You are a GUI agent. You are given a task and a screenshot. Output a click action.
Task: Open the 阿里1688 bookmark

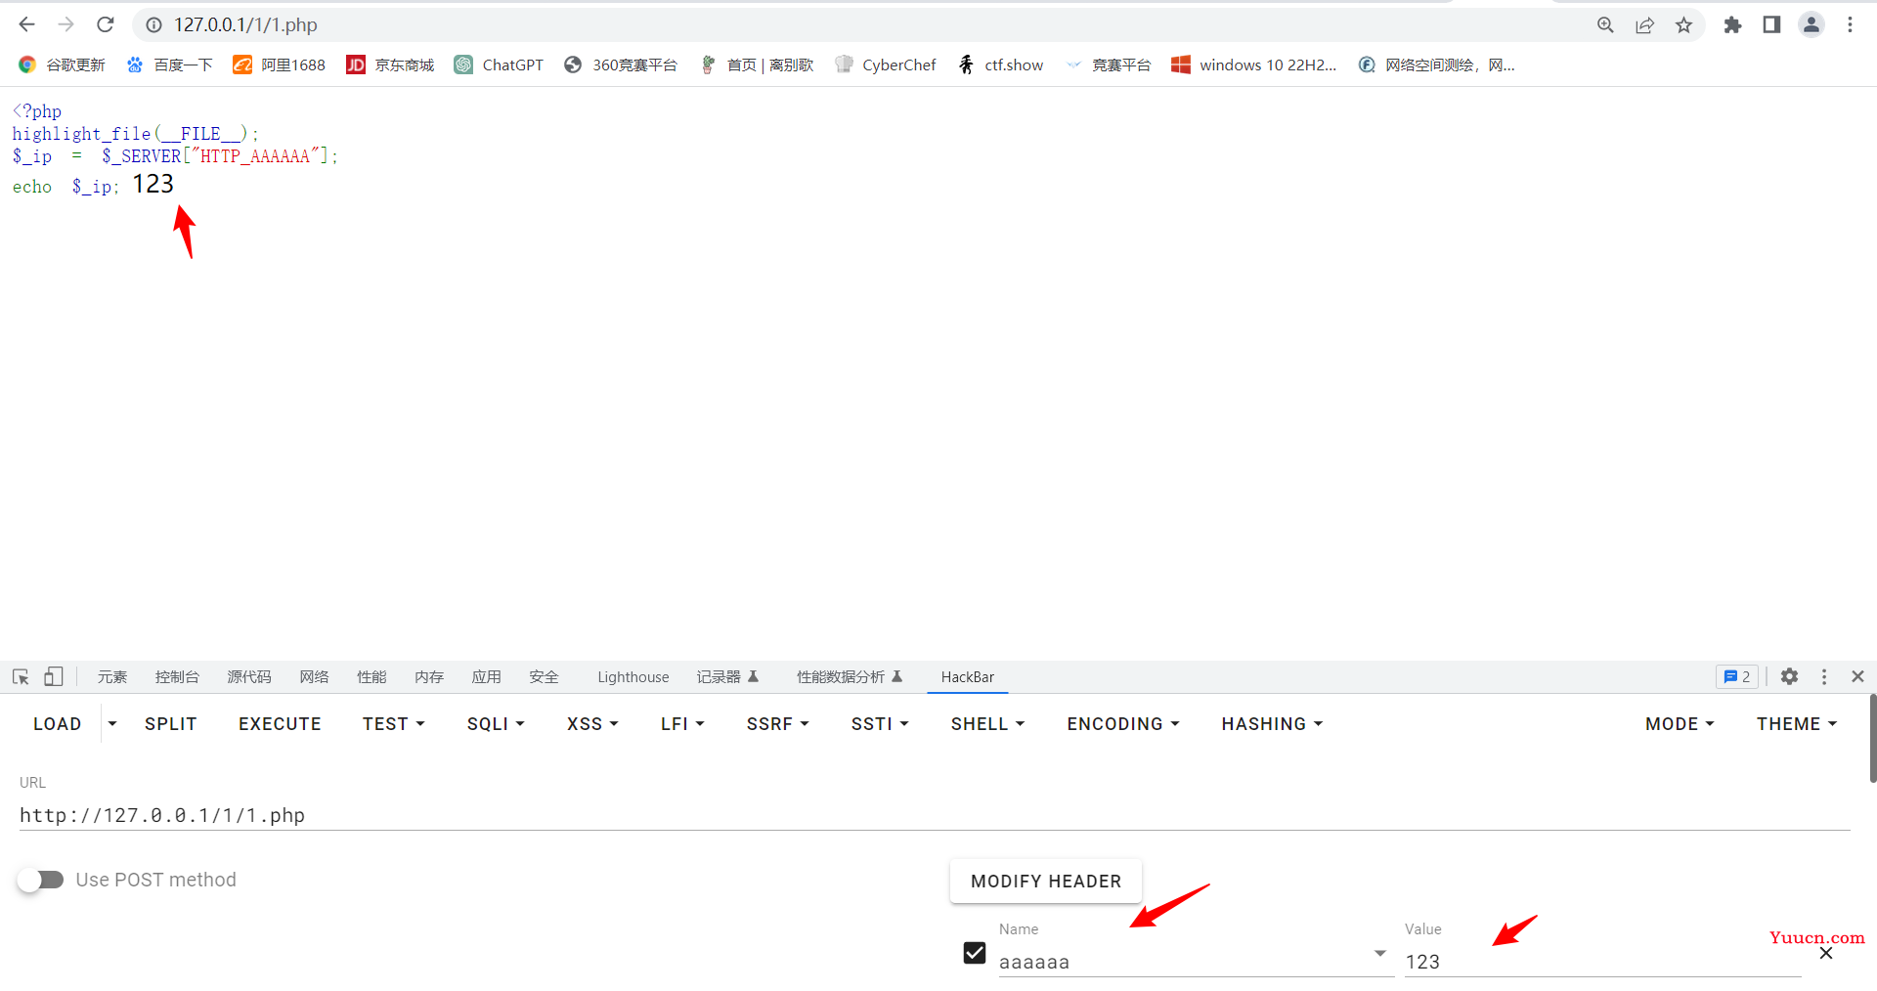(279, 65)
